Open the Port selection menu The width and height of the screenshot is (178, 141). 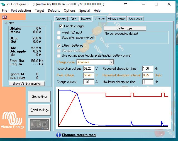[21, 11]
